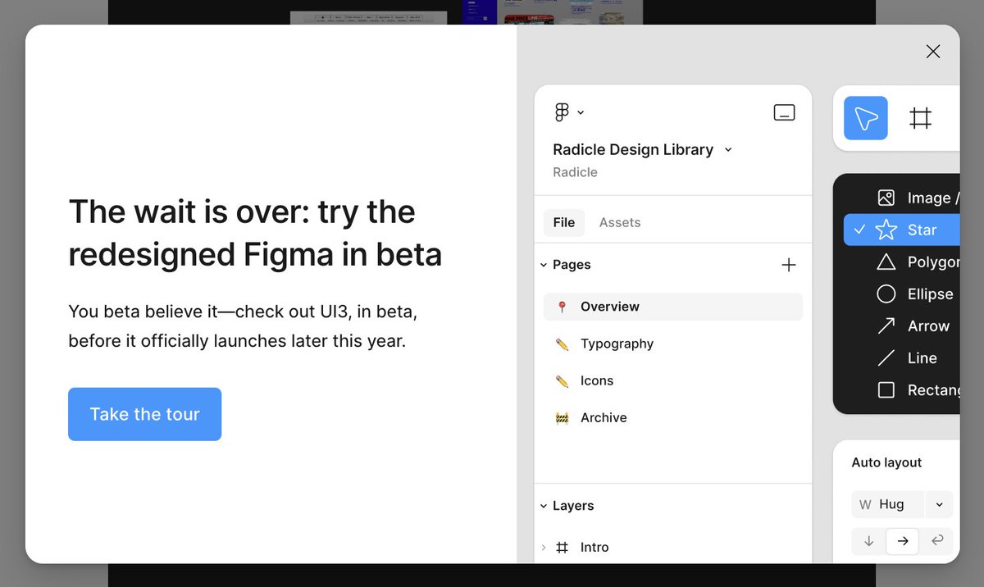This screenshot has width=984, height=587.
Task: Open the width sizing dropdown arrow
Action: [x=940, y=504]
